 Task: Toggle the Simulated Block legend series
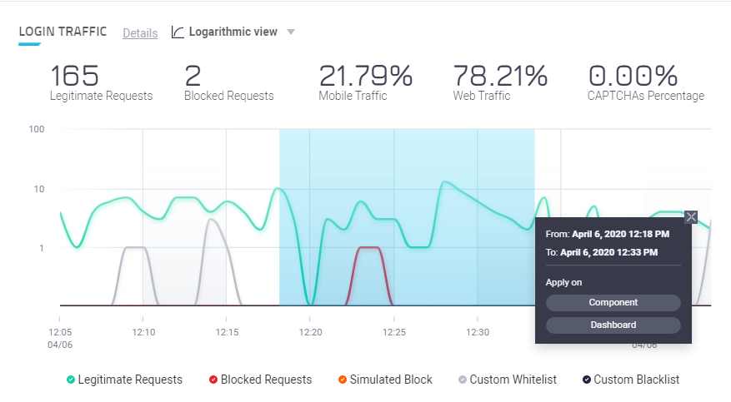click(384, 380)
